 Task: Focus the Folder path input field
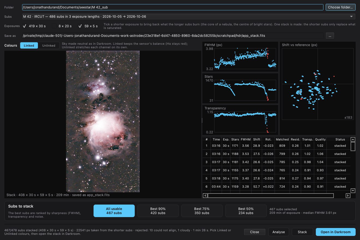[x=173, y=7]
